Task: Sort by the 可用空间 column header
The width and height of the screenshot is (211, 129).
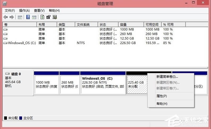Action: 153,25
